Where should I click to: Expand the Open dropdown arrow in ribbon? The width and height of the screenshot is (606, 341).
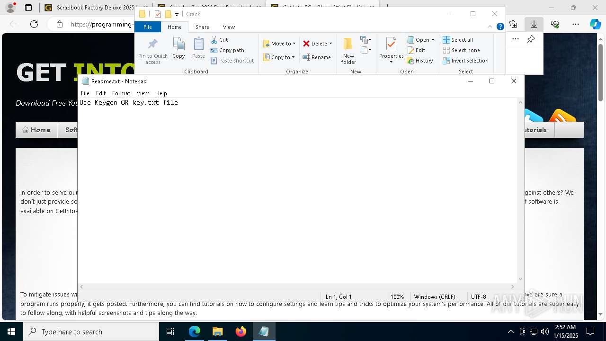click(x=433, y=40)
